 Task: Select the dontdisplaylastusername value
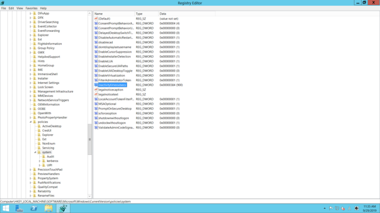[x=115, y=47]
